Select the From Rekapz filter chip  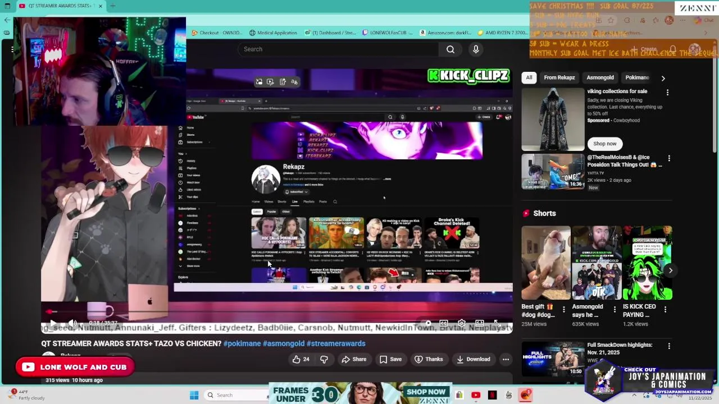pos(559,77)
